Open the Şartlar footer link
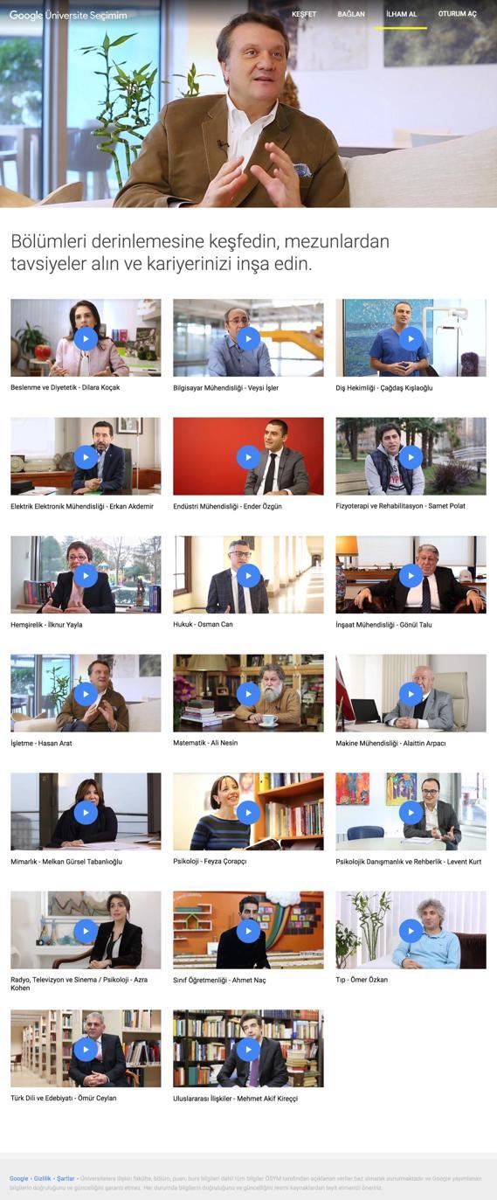Screen dimensions: 497x1200 (66, 1178)
